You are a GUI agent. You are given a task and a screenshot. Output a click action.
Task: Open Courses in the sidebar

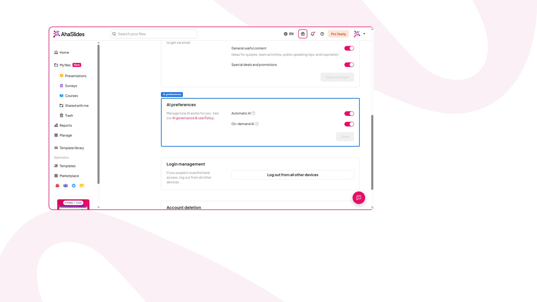[69, 96]
